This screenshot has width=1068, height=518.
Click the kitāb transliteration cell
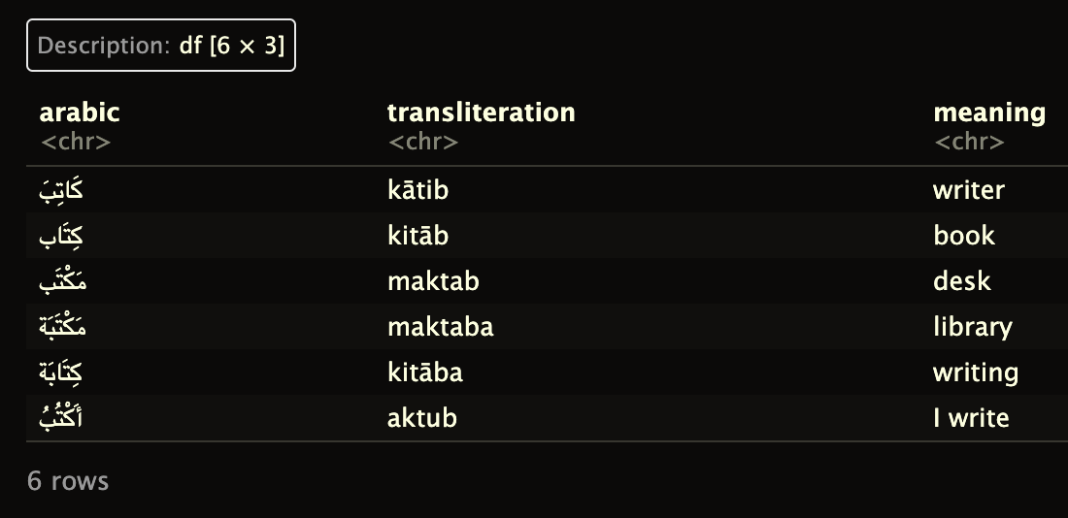(417, 236)
